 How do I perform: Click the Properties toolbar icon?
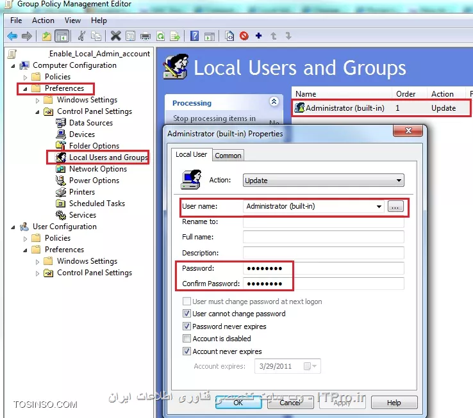click(130, 36)
